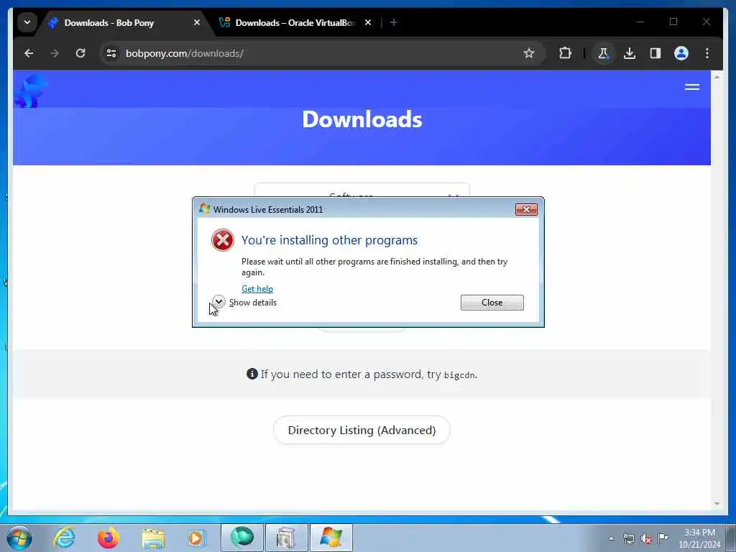Click the Bob Pony site logo
The height and width of the screenshot is (552, 736).
click(x=30, y=90)
